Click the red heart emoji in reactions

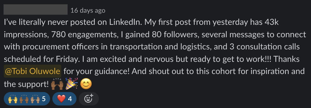coord(61,98)
